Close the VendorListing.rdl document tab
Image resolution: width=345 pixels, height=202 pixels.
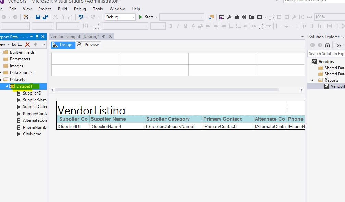click(x=110, y=36)
